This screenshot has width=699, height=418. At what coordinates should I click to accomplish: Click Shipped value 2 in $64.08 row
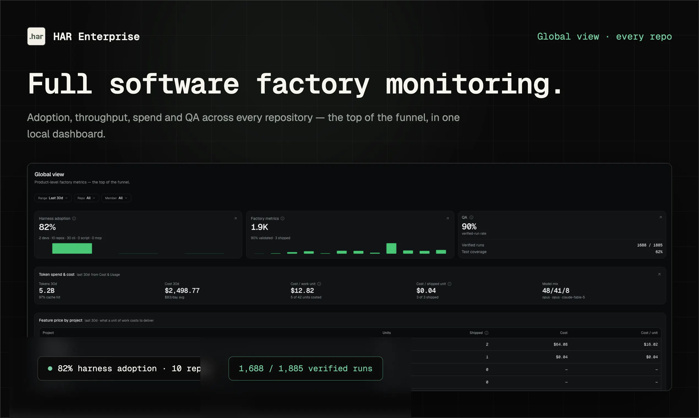(x=487, y=345)
